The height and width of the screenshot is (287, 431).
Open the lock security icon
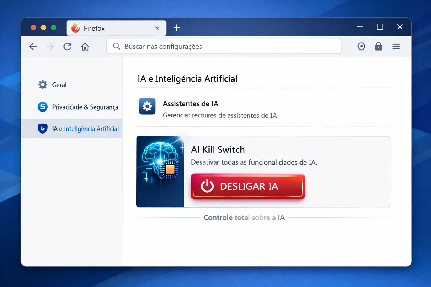pyautogui.click(x=379, y=47)
